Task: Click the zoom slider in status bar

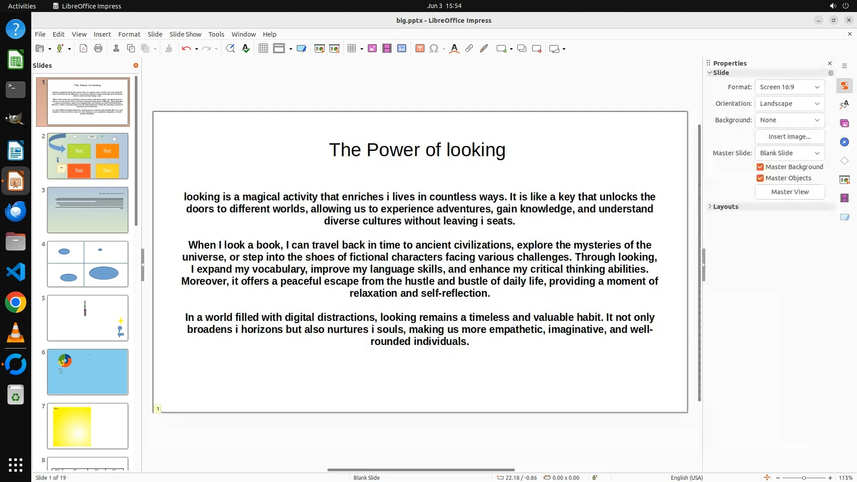Action: pos(803,478)
